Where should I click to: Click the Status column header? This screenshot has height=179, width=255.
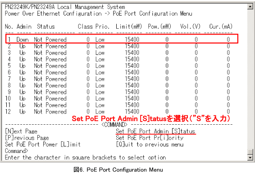pos(46,26)
